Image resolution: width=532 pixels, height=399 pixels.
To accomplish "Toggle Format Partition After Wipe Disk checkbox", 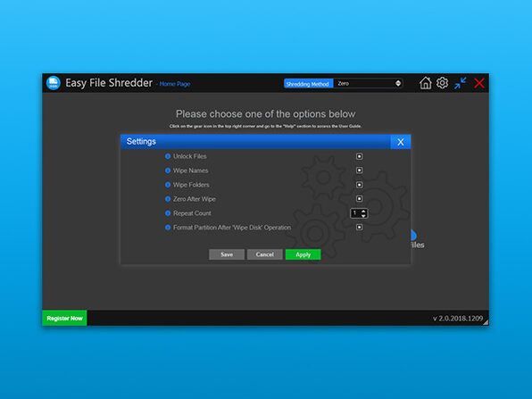I will [x=359, y=227].
